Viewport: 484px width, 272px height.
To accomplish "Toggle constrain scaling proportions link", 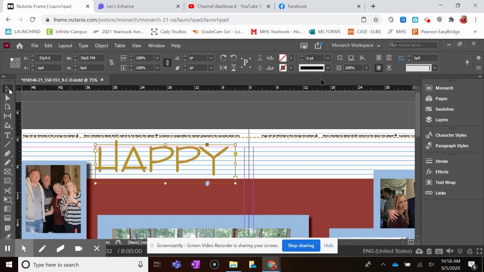I will (167, 63).
